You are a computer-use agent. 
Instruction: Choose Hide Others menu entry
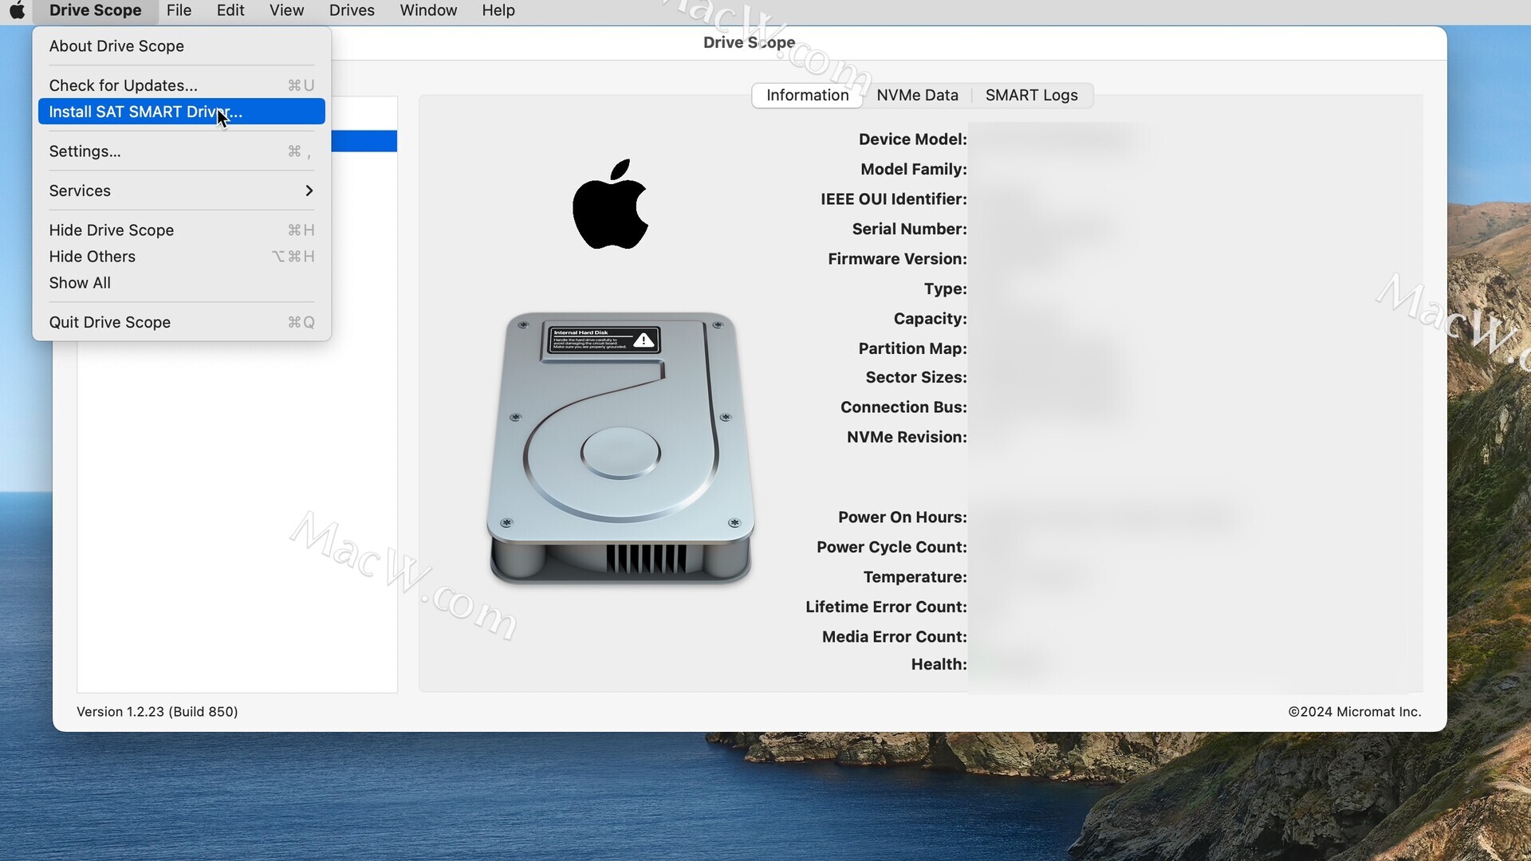pyautogui.click(x=92, y=257)
